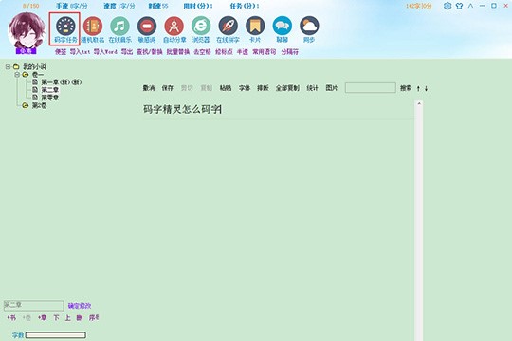Open 查找/替换 find and replace

click(150, 51)
